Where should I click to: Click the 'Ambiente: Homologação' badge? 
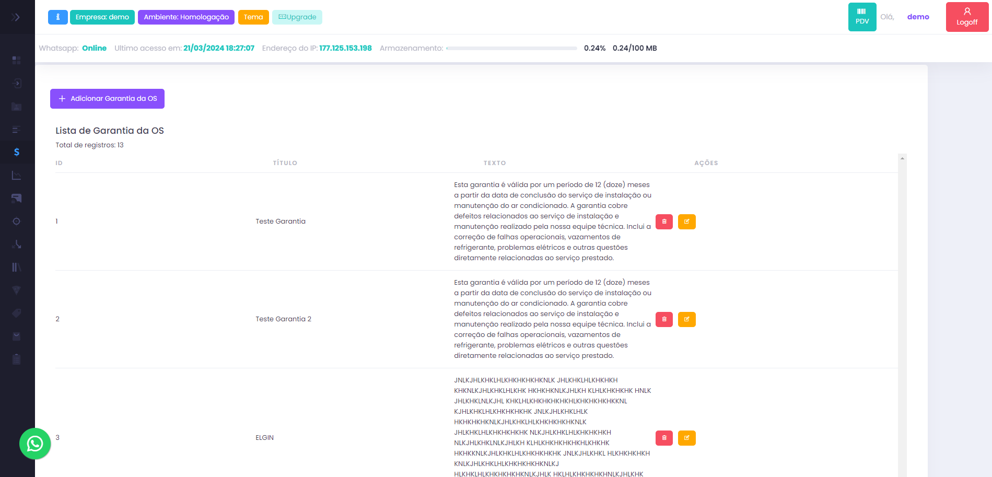click(186, 17)
